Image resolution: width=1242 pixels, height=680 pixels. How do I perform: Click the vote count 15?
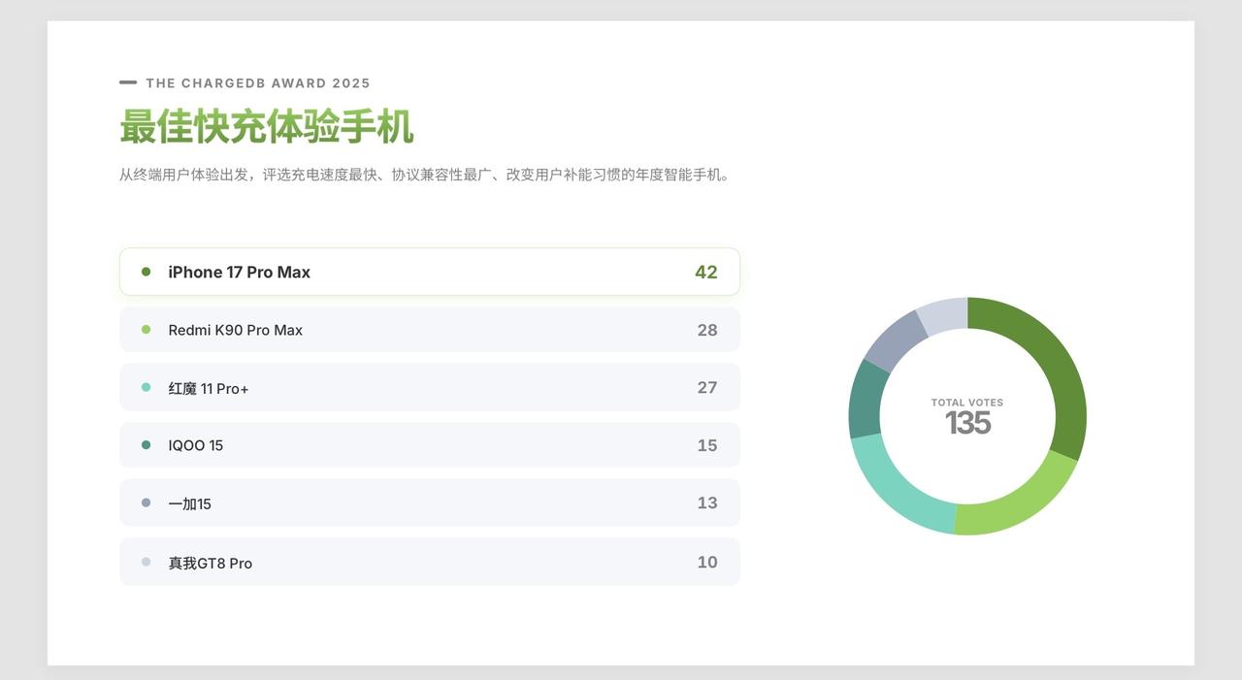pyautogui.click(x=707, y=445)
